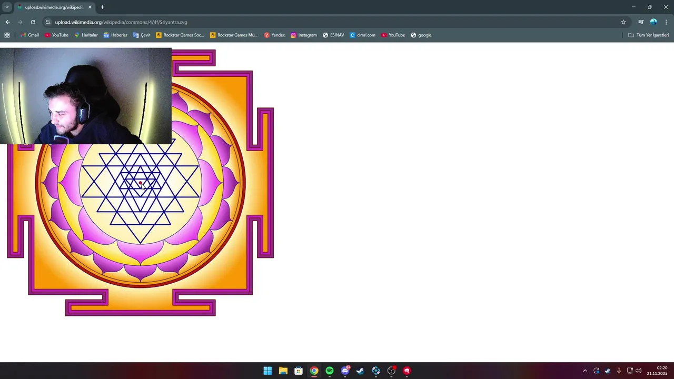Image resolution: width=674 pixels, height=379 pixels.
Task: Click the browser back arrow
Action: (7, 22)
